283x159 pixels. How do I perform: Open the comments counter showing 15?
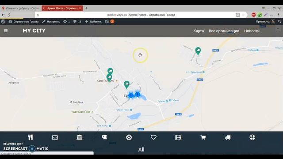(x=77, y=22)
